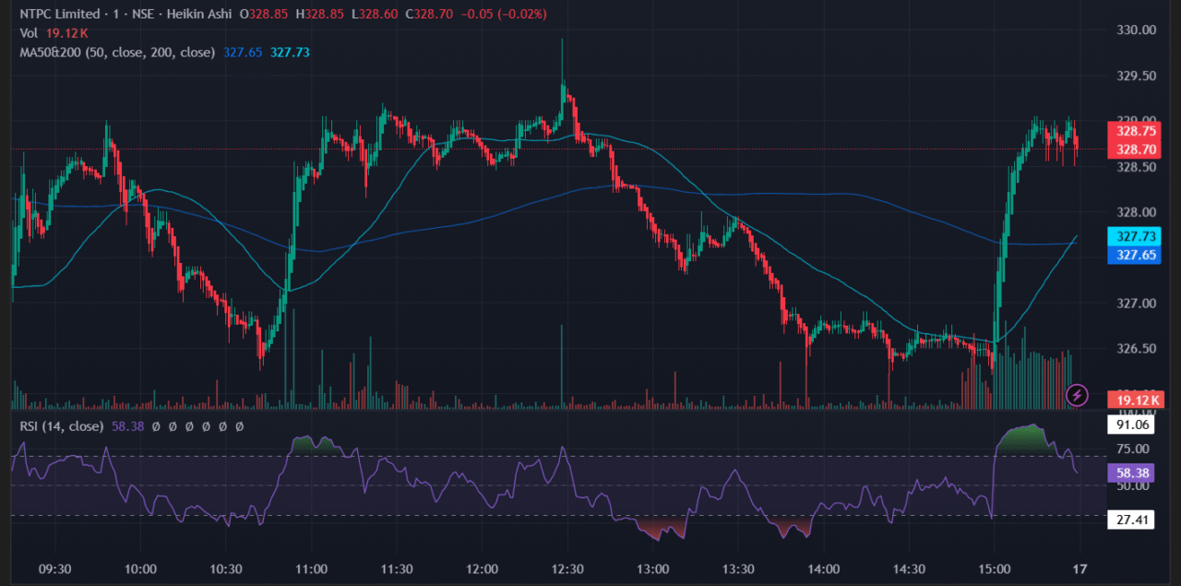Click the lightning bolt instant trading icon
The height and width of the screenshot is (586, 1181).
coord(1076,396)
